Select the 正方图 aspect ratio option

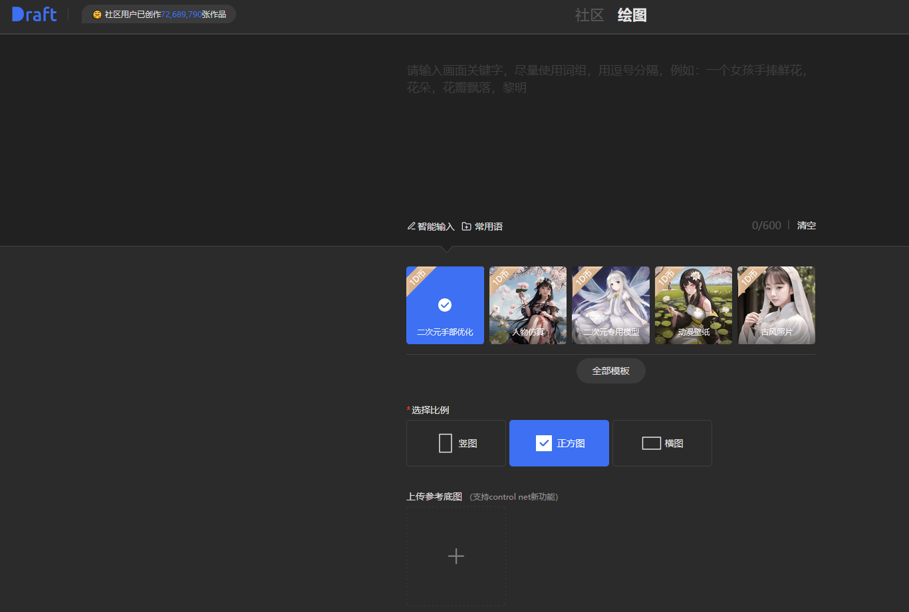(x=559, y=443)
